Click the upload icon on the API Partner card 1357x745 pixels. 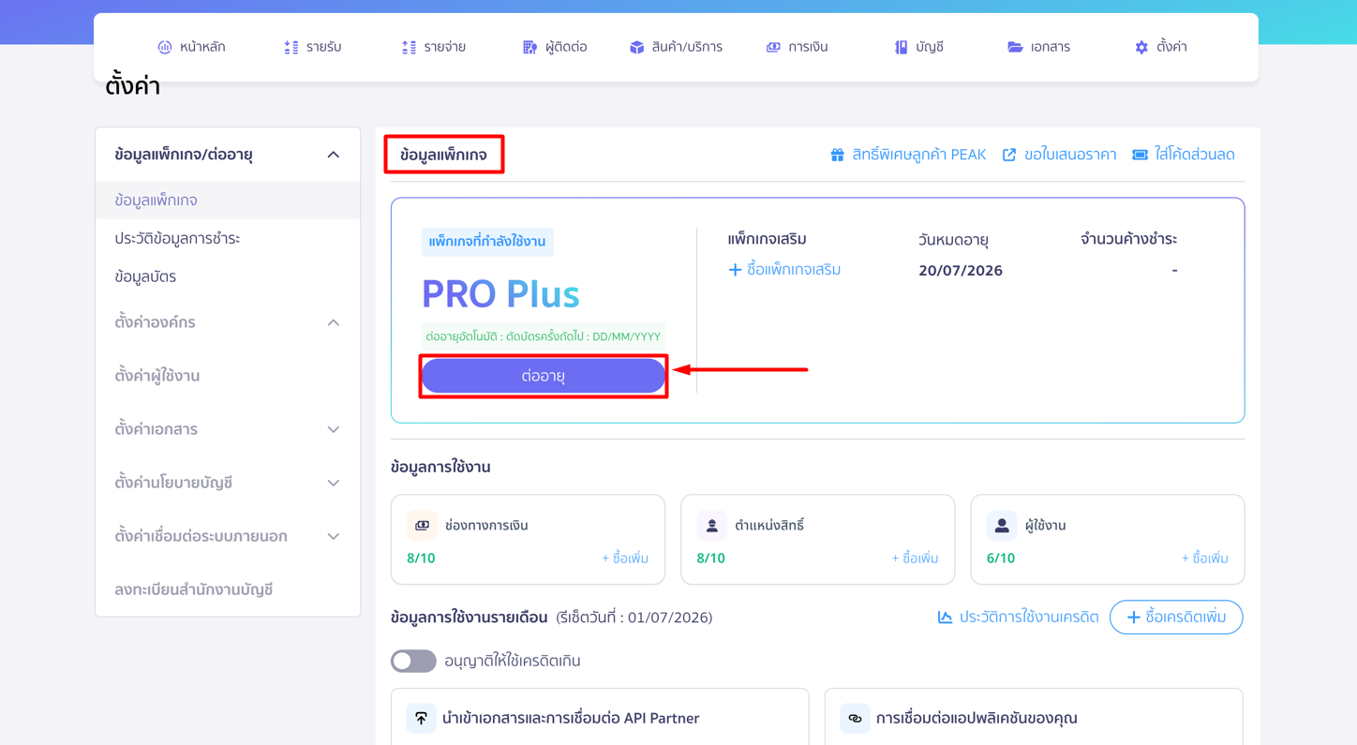421,718
